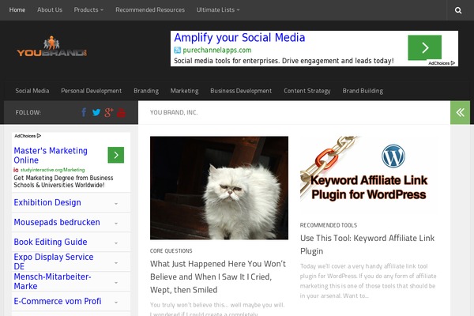
Task: Visit purechannelapps.com ad link
Action: click(217, 51)
